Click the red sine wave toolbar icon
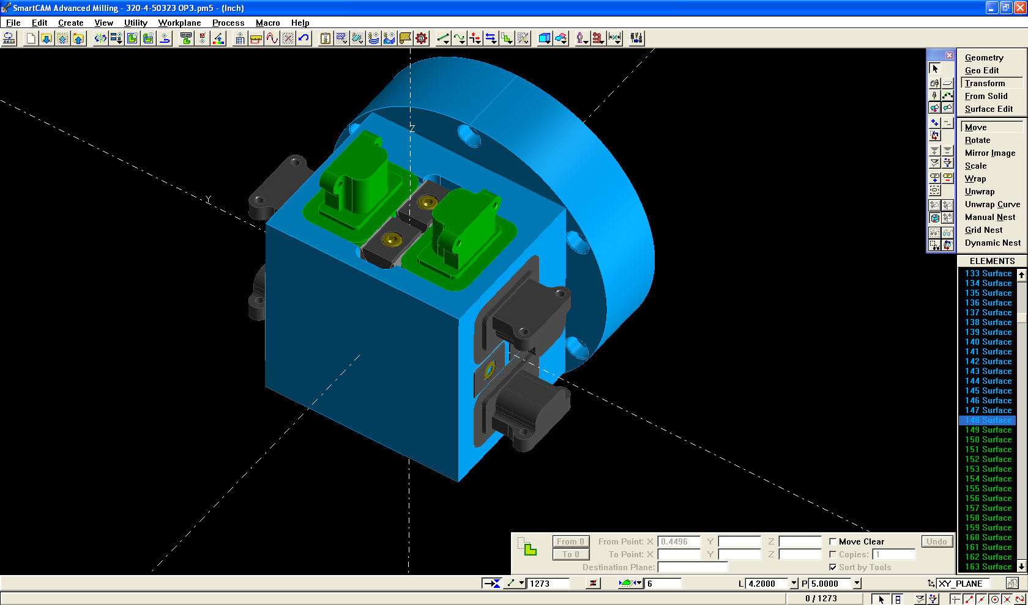The height and width of the screenshot is (605, 1028). click(x=272, y=38)
